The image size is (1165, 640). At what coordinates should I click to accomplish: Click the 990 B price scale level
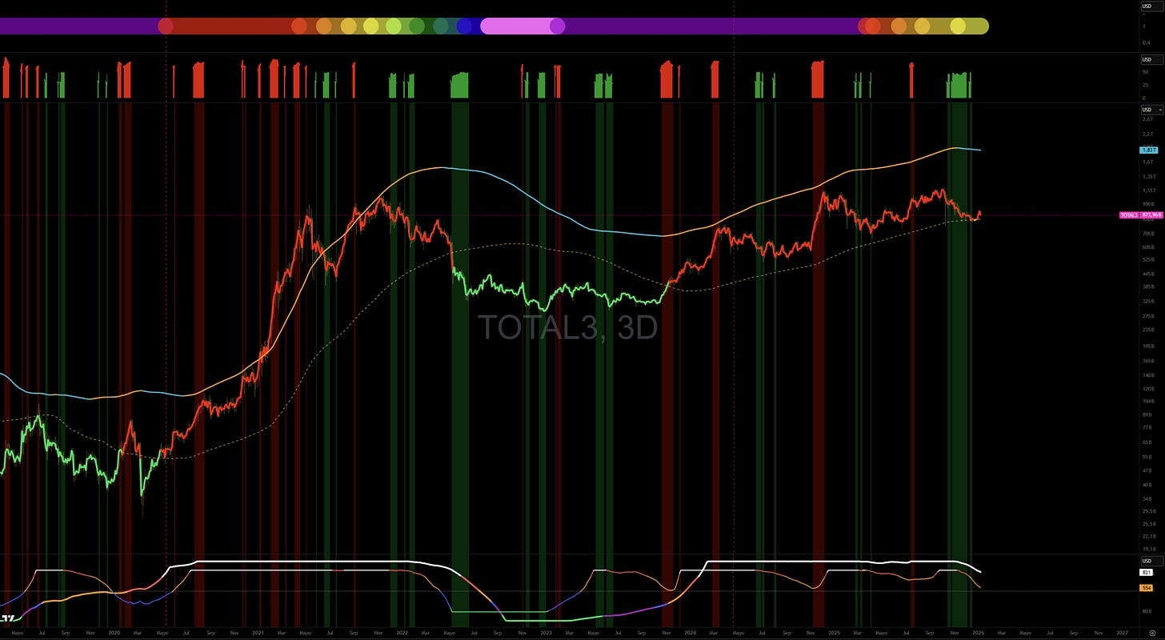1148,204
